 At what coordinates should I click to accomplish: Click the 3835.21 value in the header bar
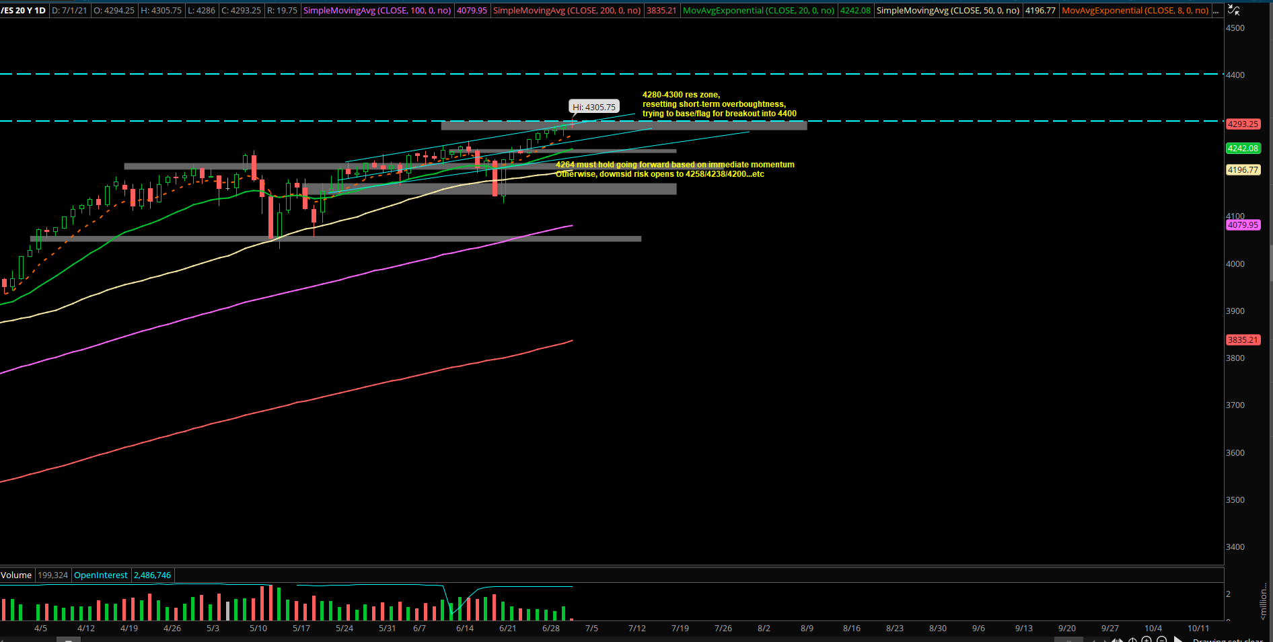pos(661,11)
